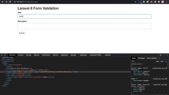The width and height of the screenshot is (169, 95).
Task: Close the DevTools panel
Action: pos(167,55)
